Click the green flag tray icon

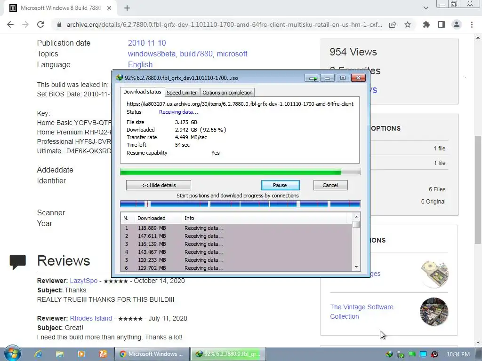tap(412, 354)
